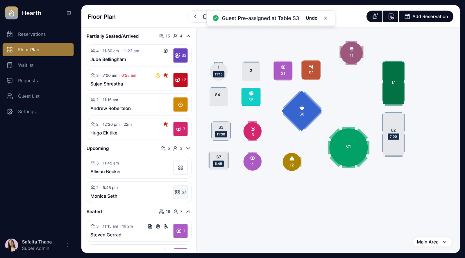
Task: Open the Main Area dropdown
Action: click(432, 242)
